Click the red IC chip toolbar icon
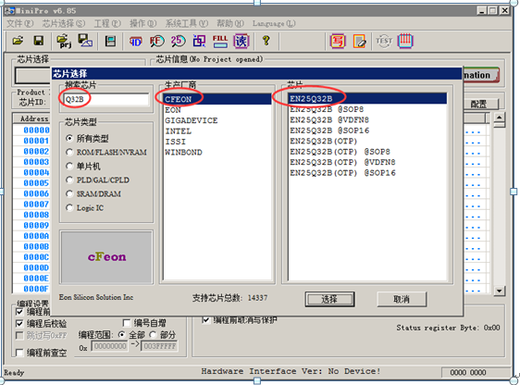Screen dimensions: 520x385 [x=405, y=41]
